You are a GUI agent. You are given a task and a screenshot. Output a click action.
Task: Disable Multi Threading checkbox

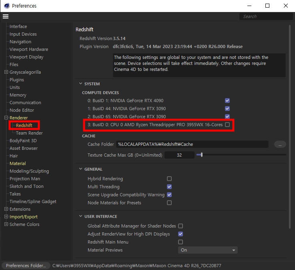tap(169, 187)
